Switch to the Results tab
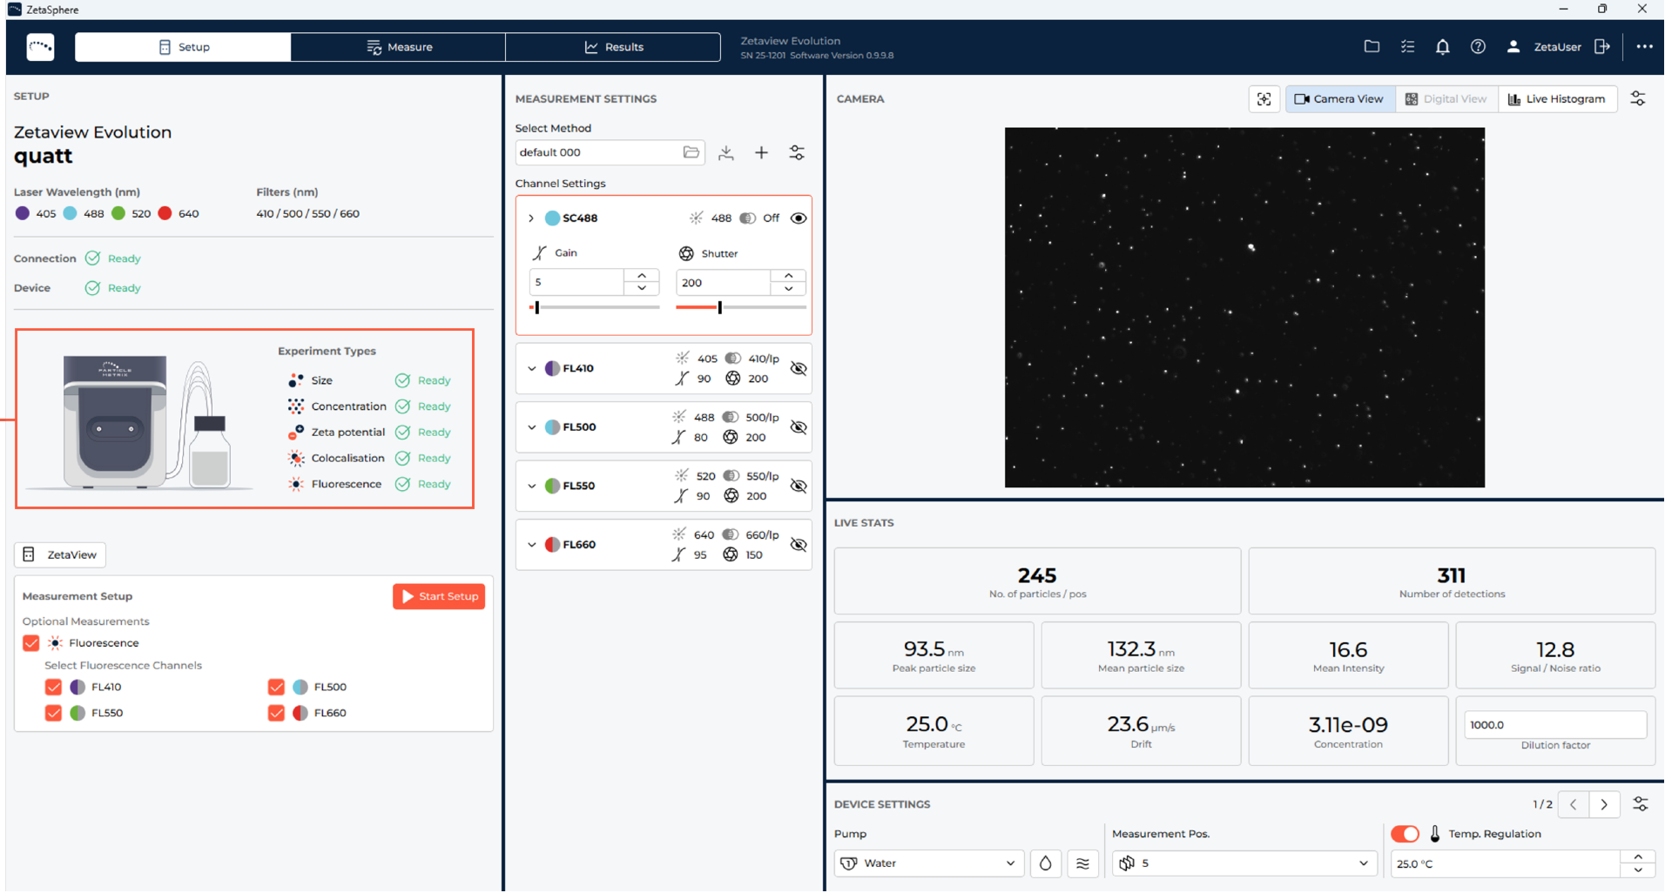This screenshot has height=893, width=1665. coord(613,47)
